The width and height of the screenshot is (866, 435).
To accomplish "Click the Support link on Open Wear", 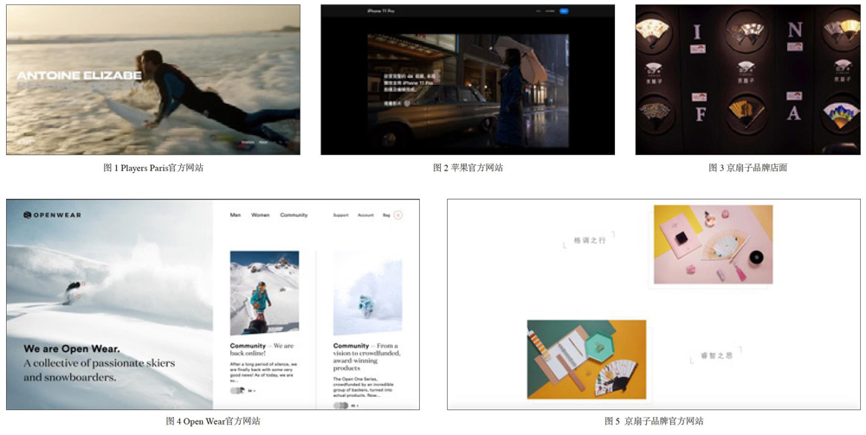I will pos(340,215).
